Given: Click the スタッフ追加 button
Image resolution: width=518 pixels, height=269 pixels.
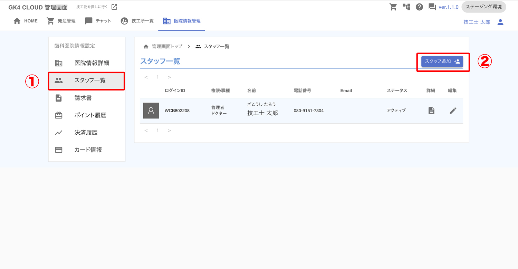Looking at the screenshot, I should (x=442, y=61).
